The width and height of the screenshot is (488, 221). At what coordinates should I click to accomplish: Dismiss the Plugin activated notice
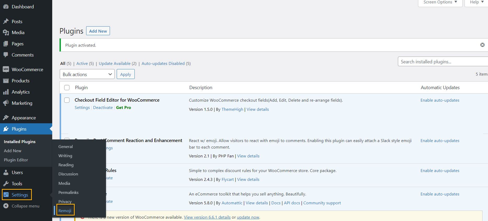(482, 45)
